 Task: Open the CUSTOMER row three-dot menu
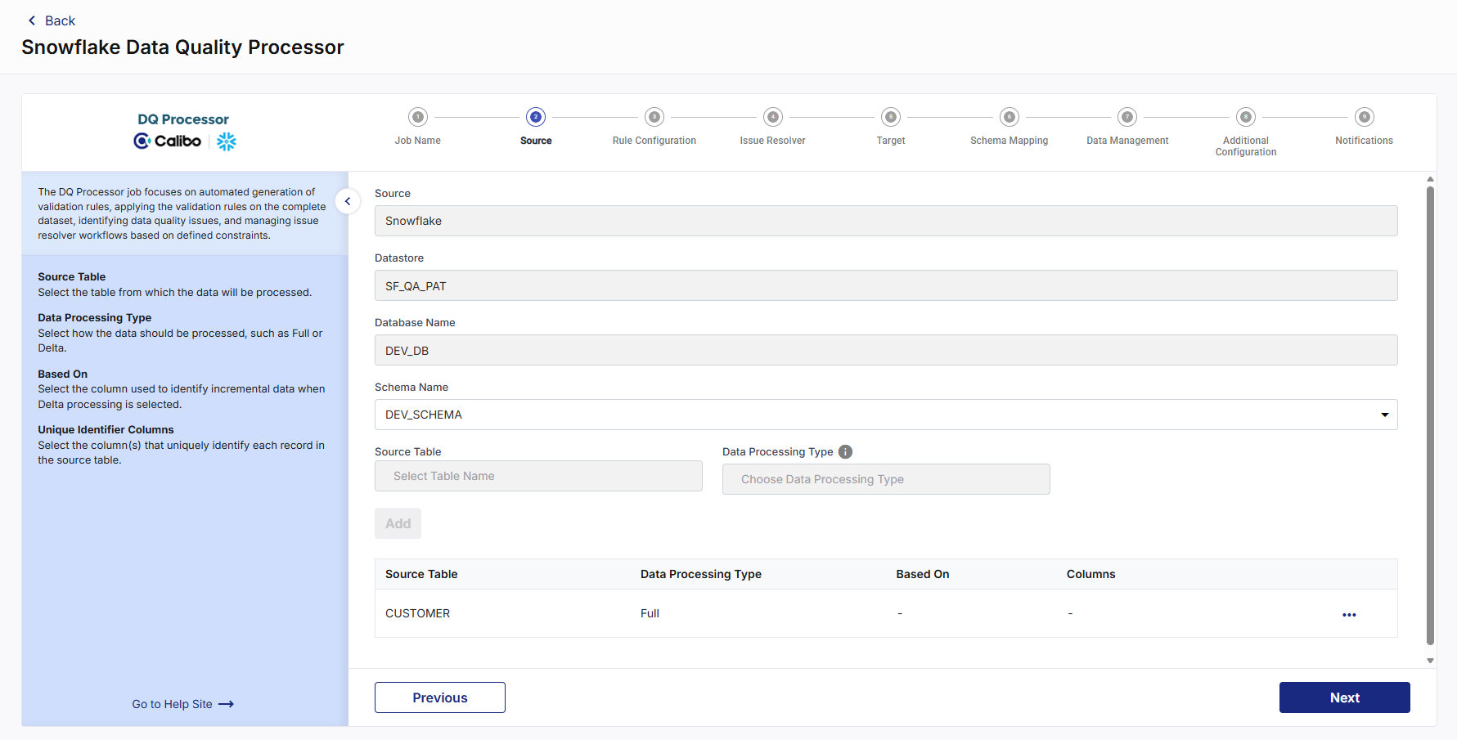(1349, 615)
